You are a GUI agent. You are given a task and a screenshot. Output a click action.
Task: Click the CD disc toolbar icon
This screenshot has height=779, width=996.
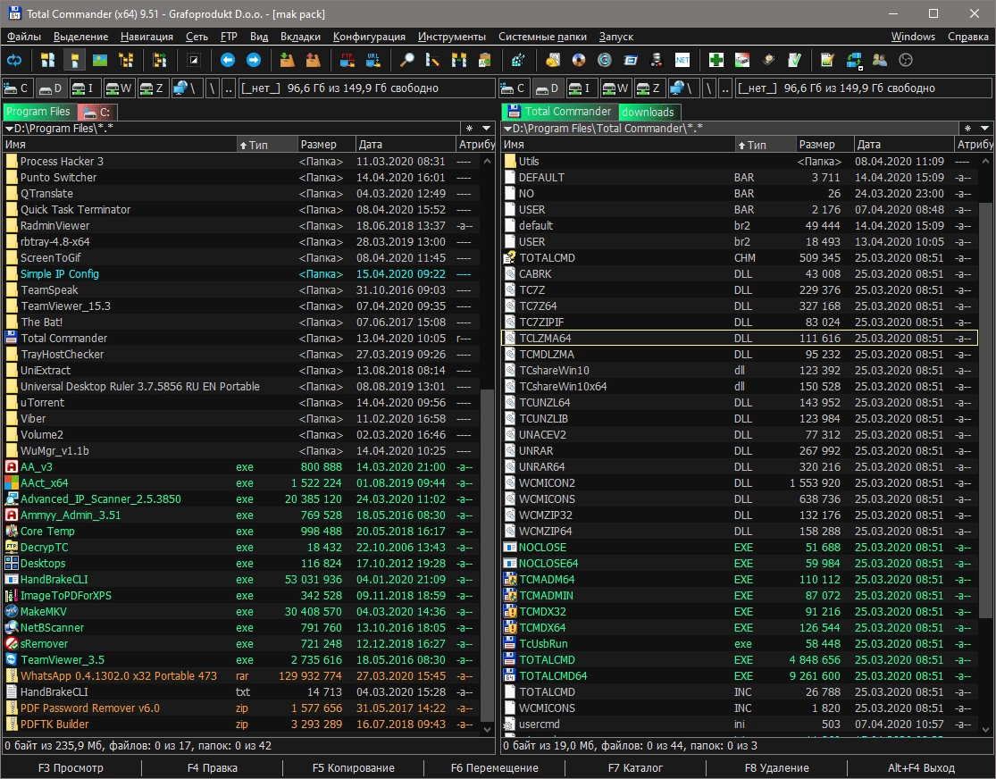pyautogui.click(x=579, y=61)
